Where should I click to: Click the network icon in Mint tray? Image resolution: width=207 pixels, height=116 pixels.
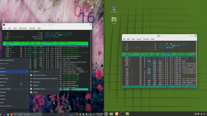click(201, 114)
